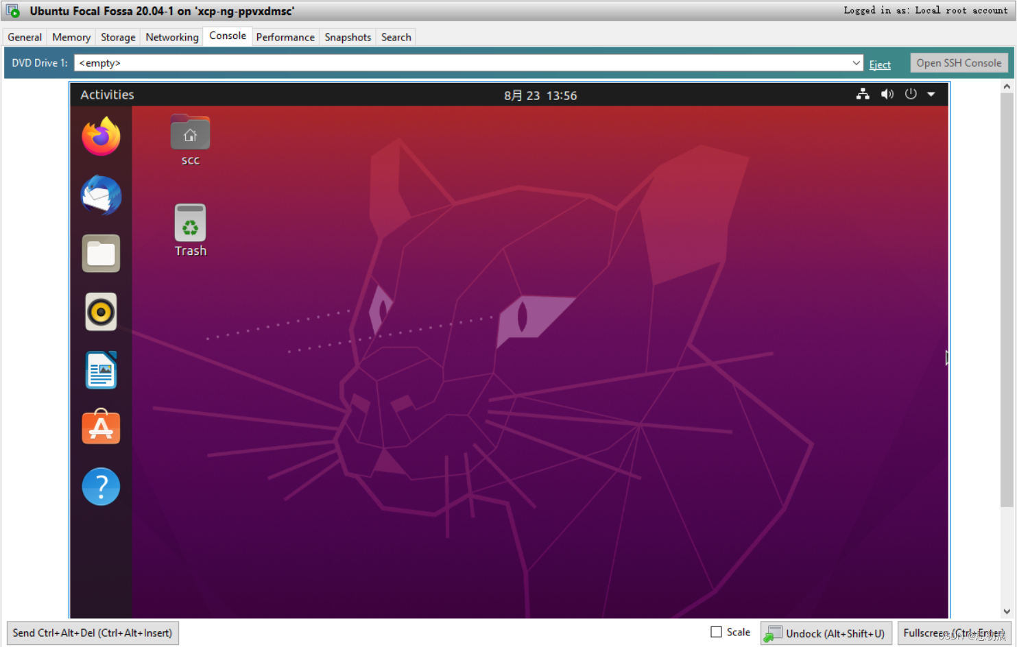Select the Console tab
The height and width of the screenshot is (647, 1017).
click(228, 36)
